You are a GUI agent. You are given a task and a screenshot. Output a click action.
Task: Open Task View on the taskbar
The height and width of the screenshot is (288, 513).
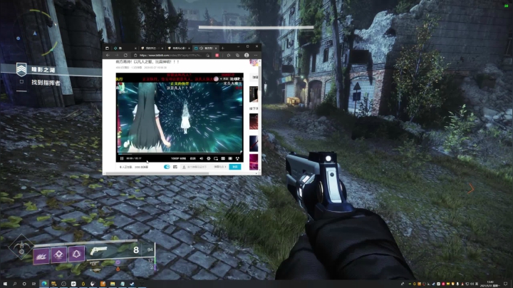pyautogui.click(x=33, y=284)
